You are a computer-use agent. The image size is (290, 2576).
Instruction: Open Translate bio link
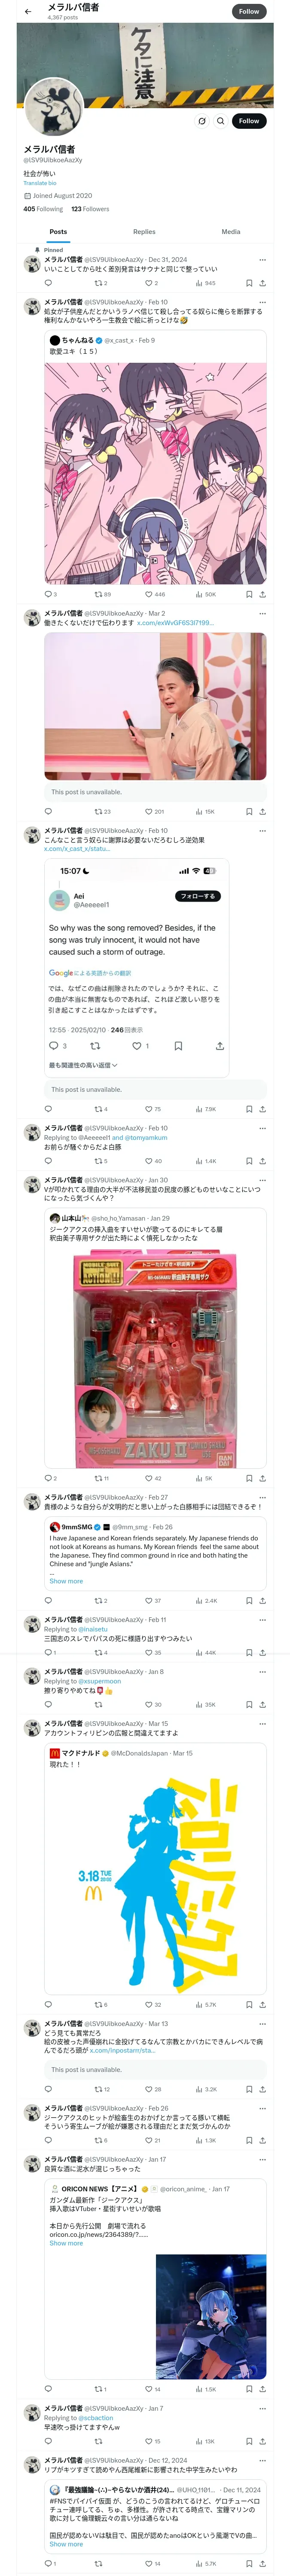coord(40,183)
